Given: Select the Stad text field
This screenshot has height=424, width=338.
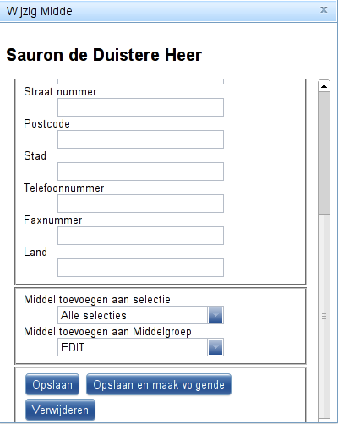Looking at the screenshot, I should pyautogui.click(x=140, y=171).
